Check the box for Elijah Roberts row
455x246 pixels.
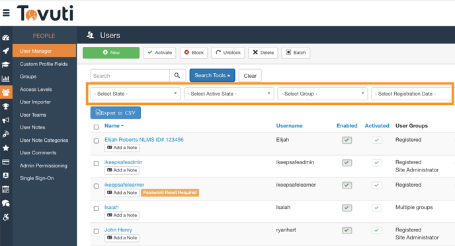(x=96, y=141)
